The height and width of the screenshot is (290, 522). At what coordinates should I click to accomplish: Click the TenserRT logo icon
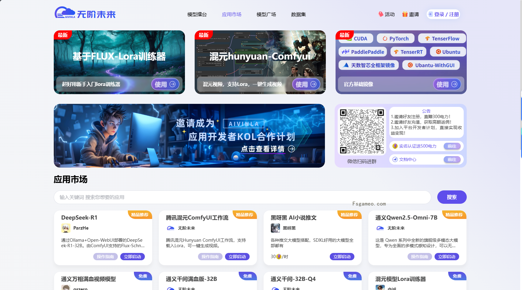pyautogui.click(x=396, y=52)
